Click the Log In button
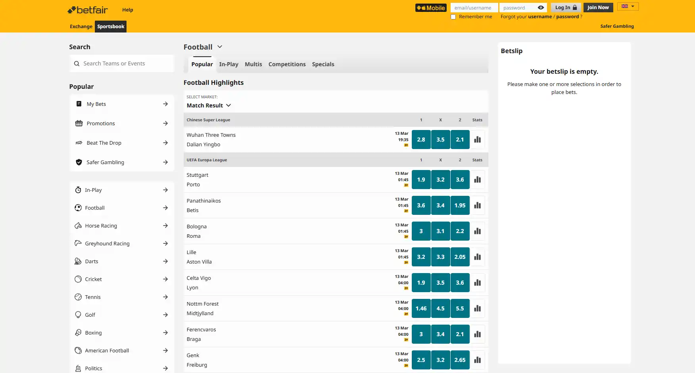The height and width of the screenshot is (373, 695). (566, 8)
